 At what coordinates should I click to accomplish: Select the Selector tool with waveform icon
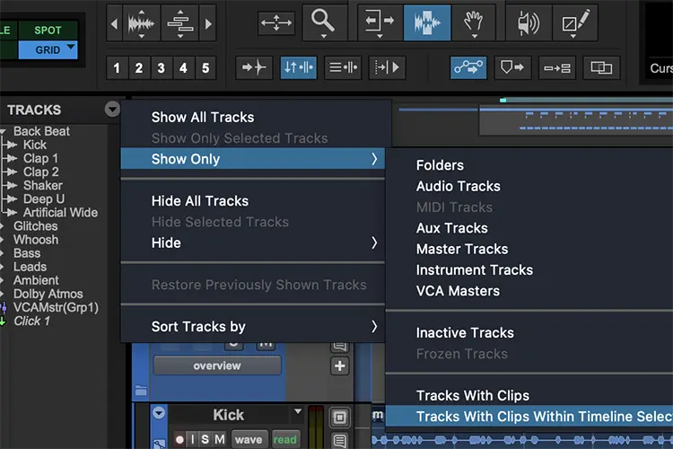tap(427, 22)
